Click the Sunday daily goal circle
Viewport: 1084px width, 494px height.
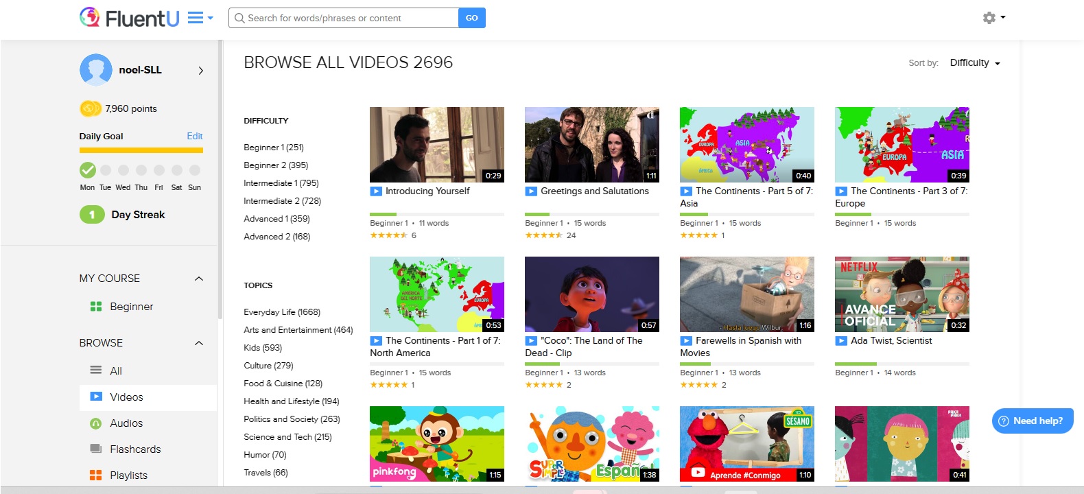pos(195,170)
